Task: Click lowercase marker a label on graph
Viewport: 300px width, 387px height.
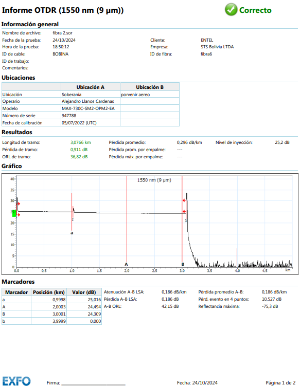Action: click(x=72, y=233)
